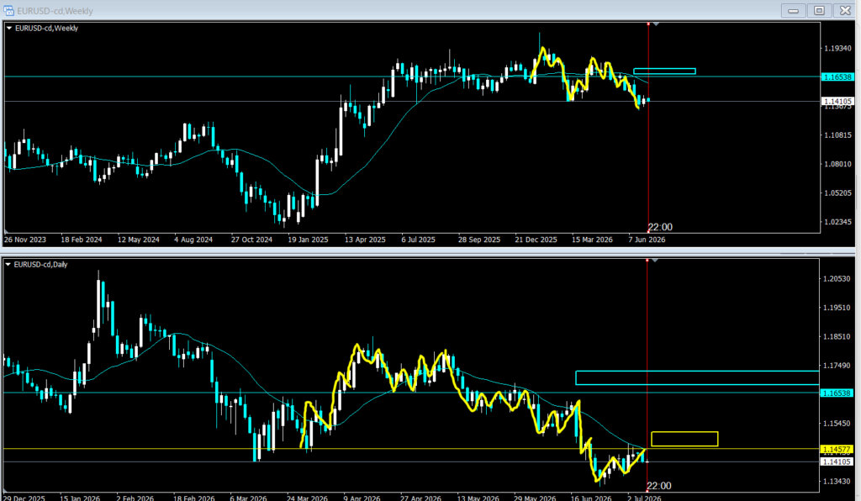Click the white 1.14105 price tag on Daily chart
This screenshot has height=501, width=861.
[837, 462]
